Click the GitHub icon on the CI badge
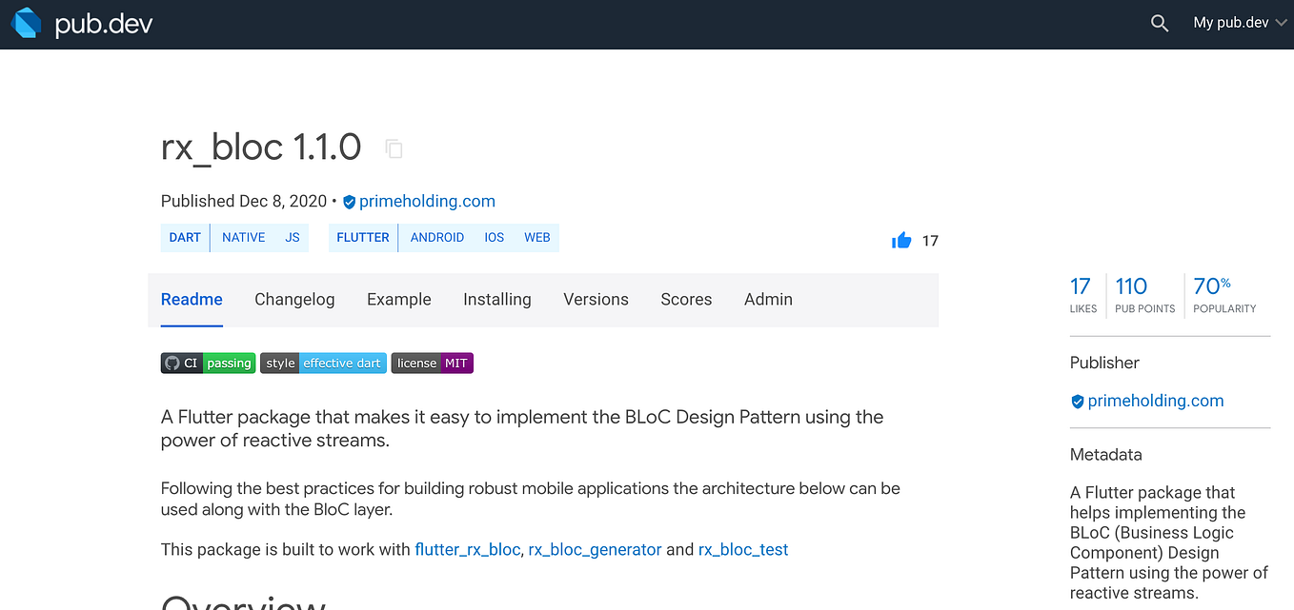 coord(172,363)
